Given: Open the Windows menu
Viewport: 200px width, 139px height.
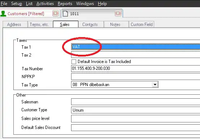Looking at the screenshot, I should [85, 4].
